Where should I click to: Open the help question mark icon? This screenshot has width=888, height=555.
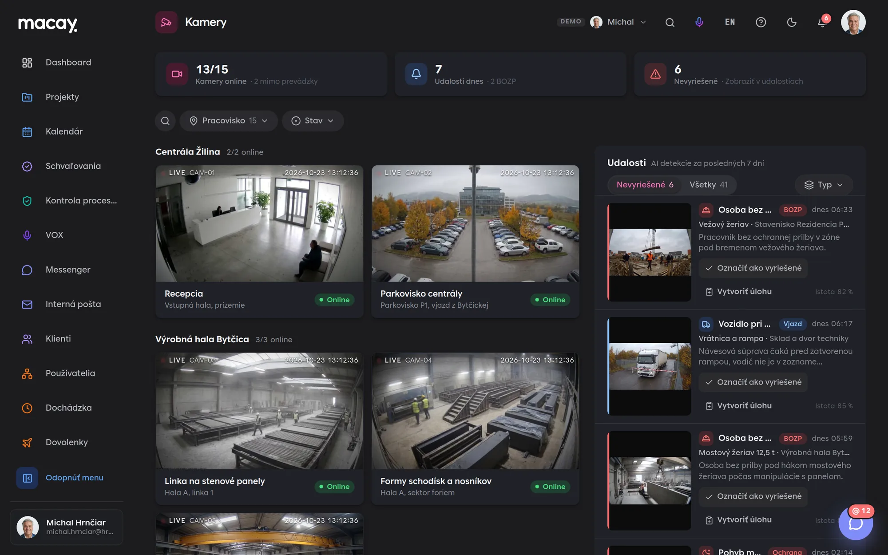(x=761, y=22)
